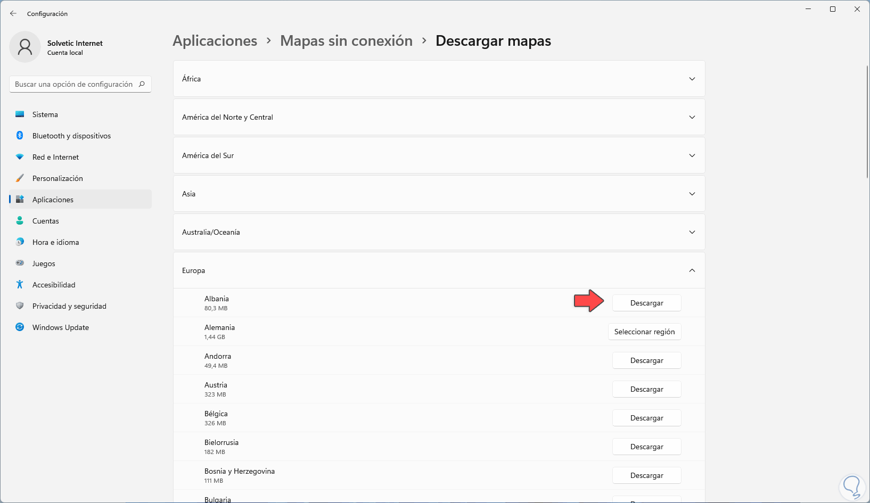Click the Personalización paintbrush icon
Screen dimensions: 870x503
tap(20, 178)
